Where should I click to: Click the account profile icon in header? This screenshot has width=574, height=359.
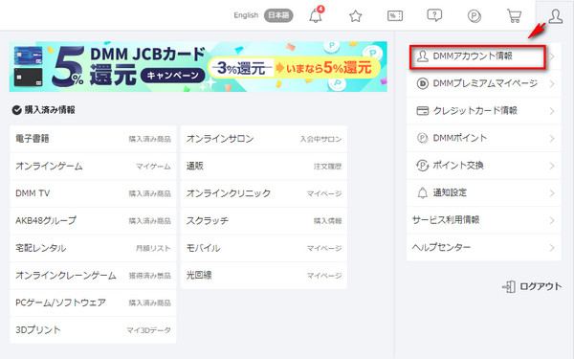point(555,16)
